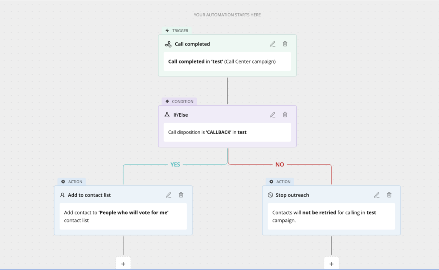
Task: Delete the Add to contact list action
Action: click(x=181, y=194)
